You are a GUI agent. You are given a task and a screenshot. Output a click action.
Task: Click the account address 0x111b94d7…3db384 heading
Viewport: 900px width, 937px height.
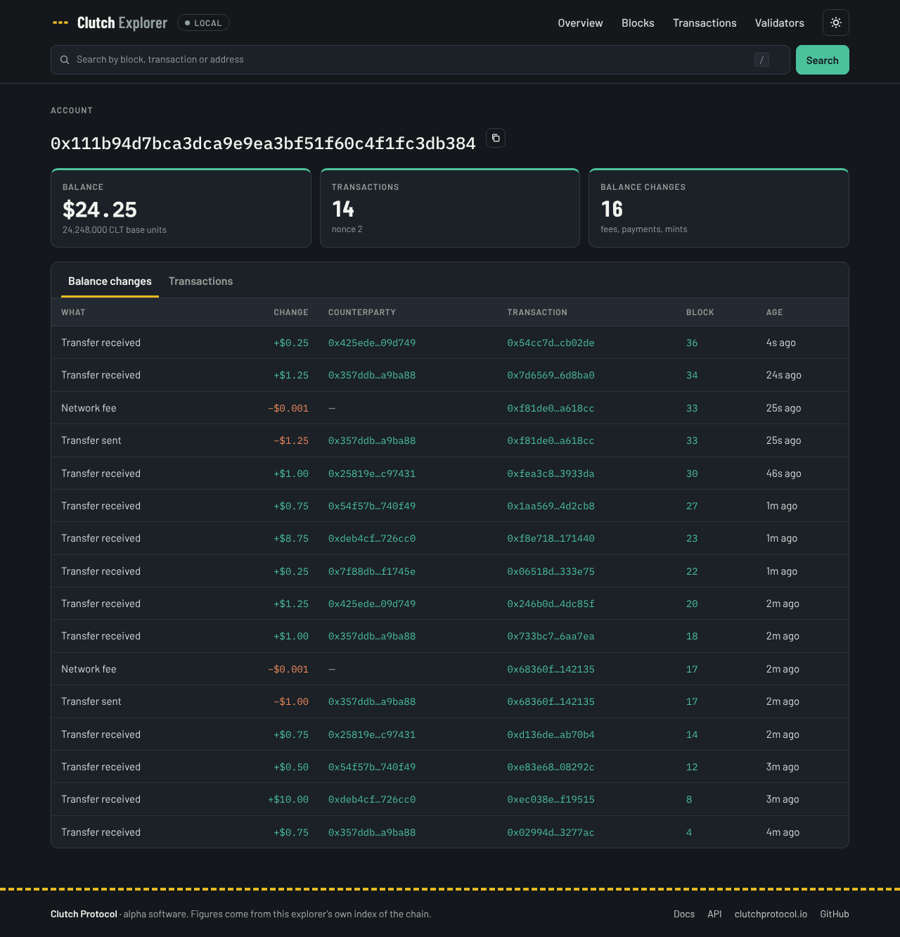click(x=263, y=144)
